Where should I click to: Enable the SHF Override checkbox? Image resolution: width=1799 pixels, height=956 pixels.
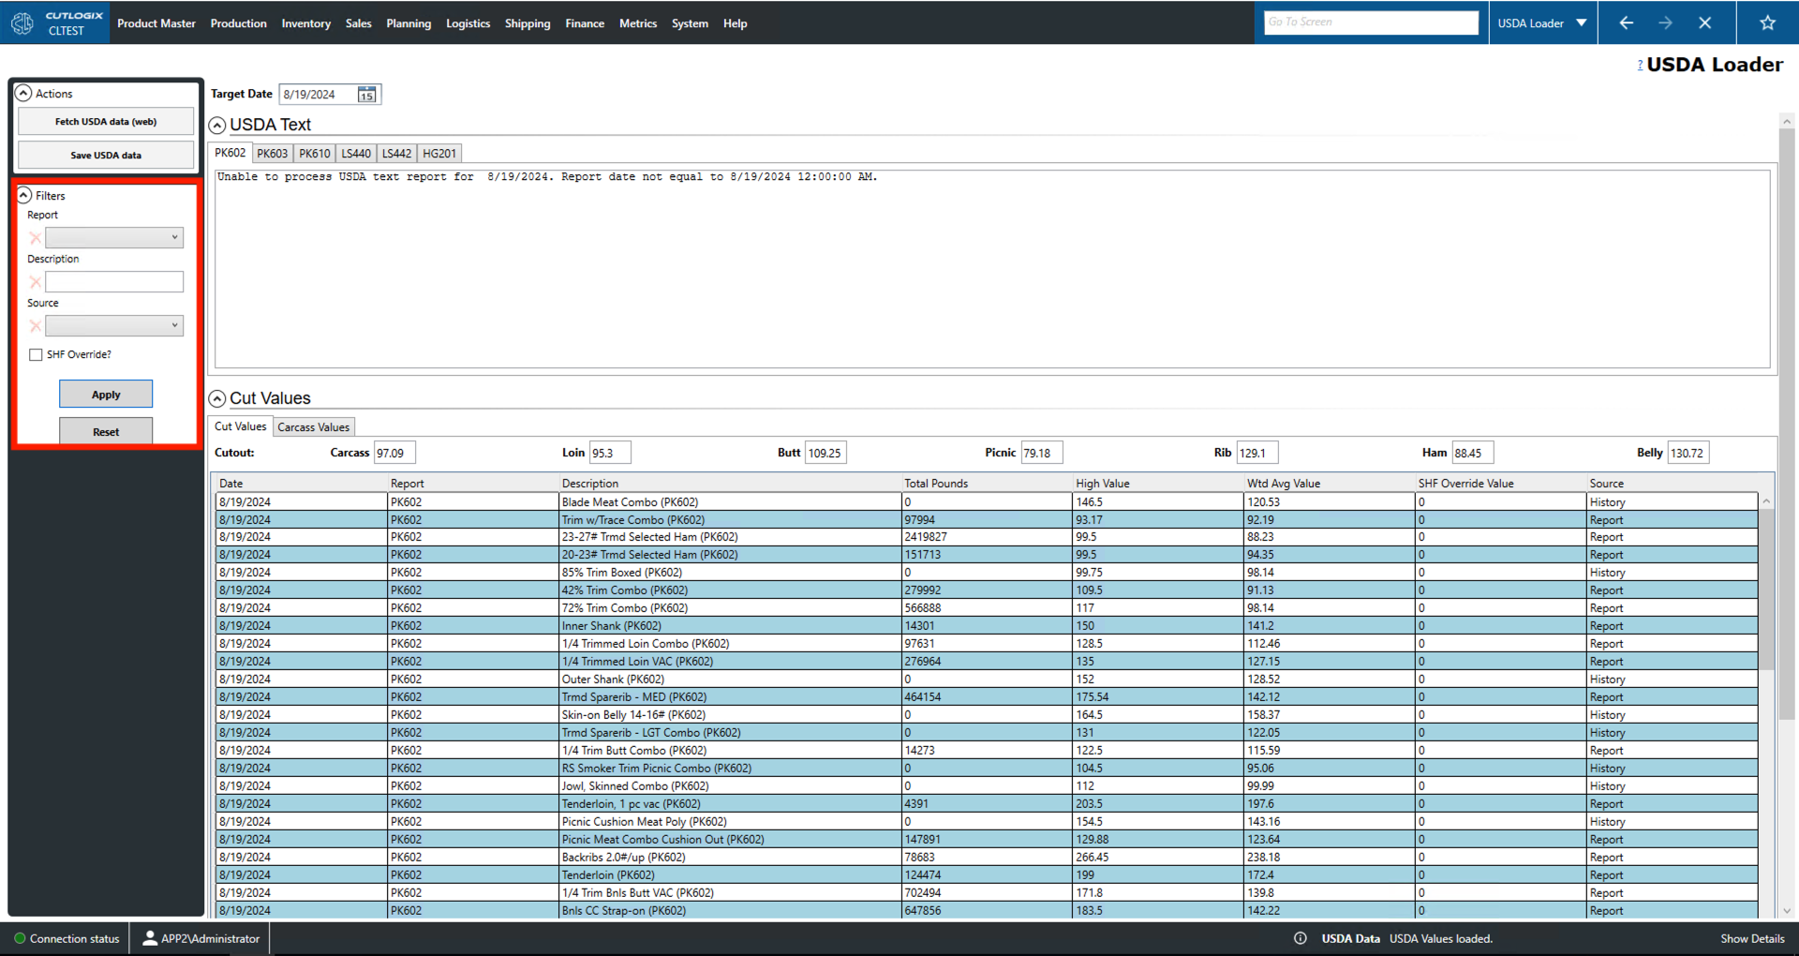[36, 354]
